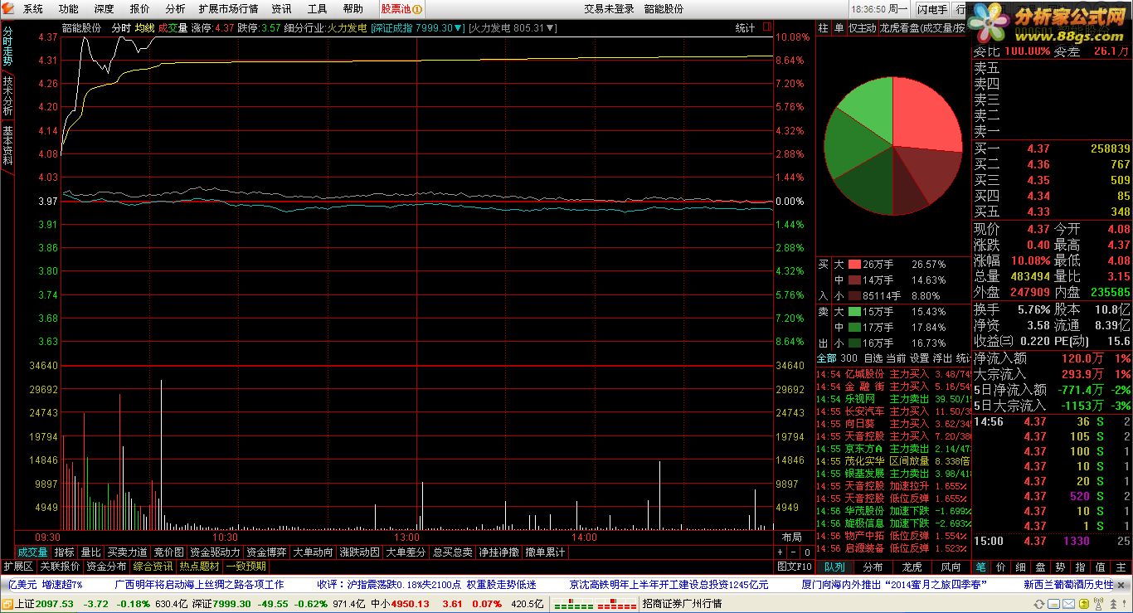Click the refresh arrows icon in status bar
The height and width of the screenshot is (613, 1133).
point(1039,604)
